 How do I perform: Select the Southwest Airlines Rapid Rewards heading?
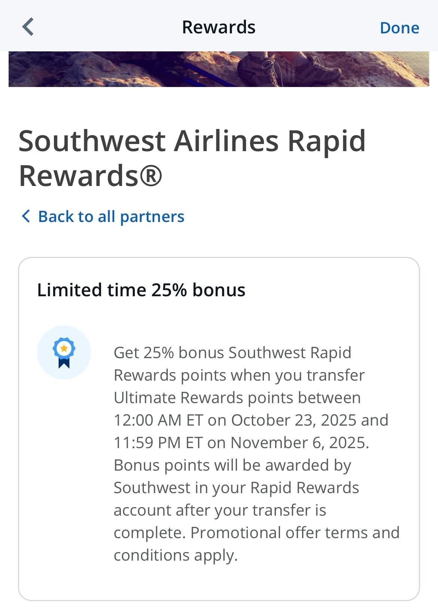[x=192, y=157]
